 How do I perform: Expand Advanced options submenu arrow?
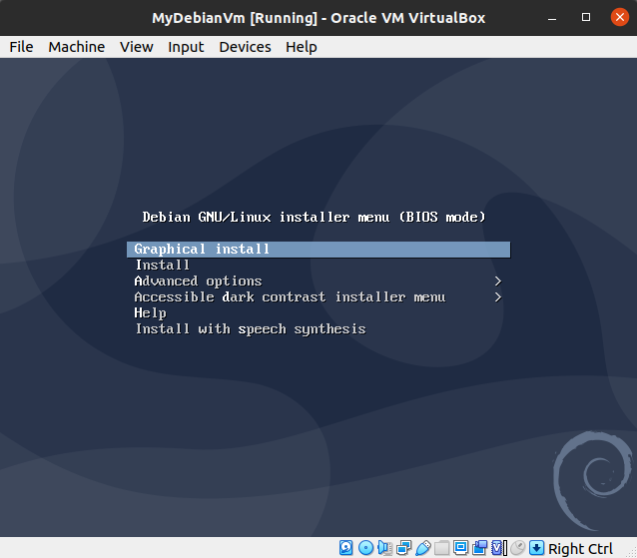pos(498,281)
